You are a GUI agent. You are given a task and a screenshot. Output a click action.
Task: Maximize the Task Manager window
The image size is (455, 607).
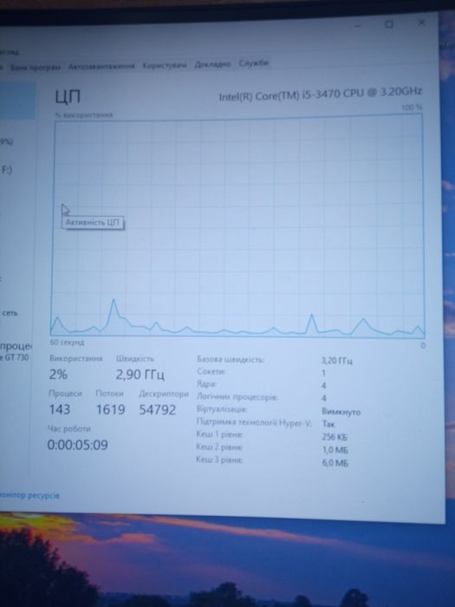(x=389, y=24)
